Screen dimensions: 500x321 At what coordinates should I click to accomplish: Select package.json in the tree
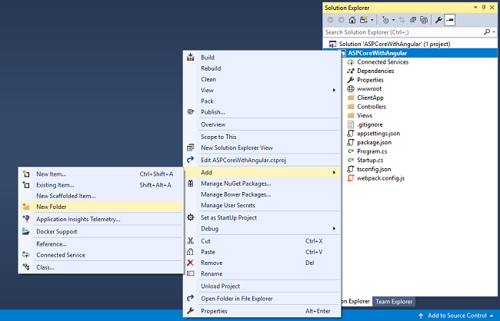click(374, 142)
